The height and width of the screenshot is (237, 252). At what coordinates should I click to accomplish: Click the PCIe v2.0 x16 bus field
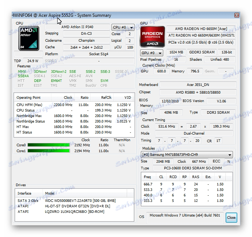[x=201, y=42]
